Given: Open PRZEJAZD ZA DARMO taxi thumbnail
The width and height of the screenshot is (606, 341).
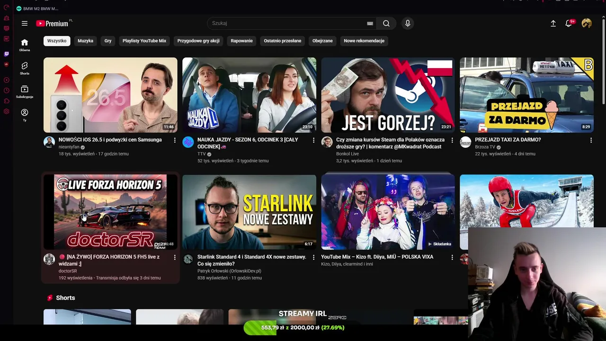Looking at the screenshot, I should [x=526, y=95].
